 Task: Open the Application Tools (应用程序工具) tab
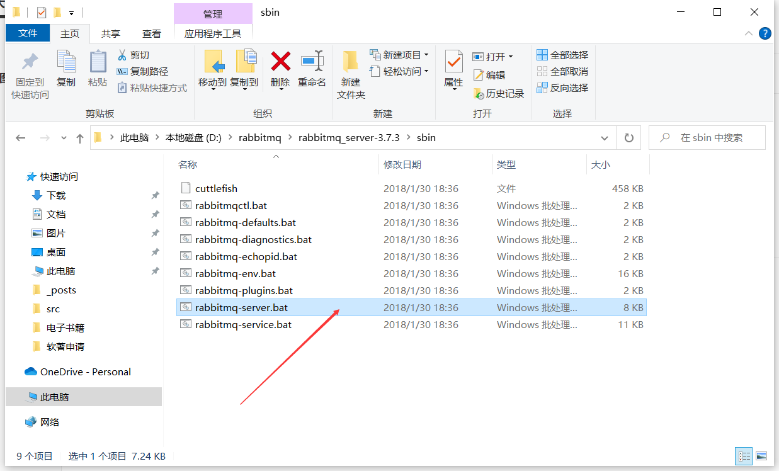coord(213,33)
